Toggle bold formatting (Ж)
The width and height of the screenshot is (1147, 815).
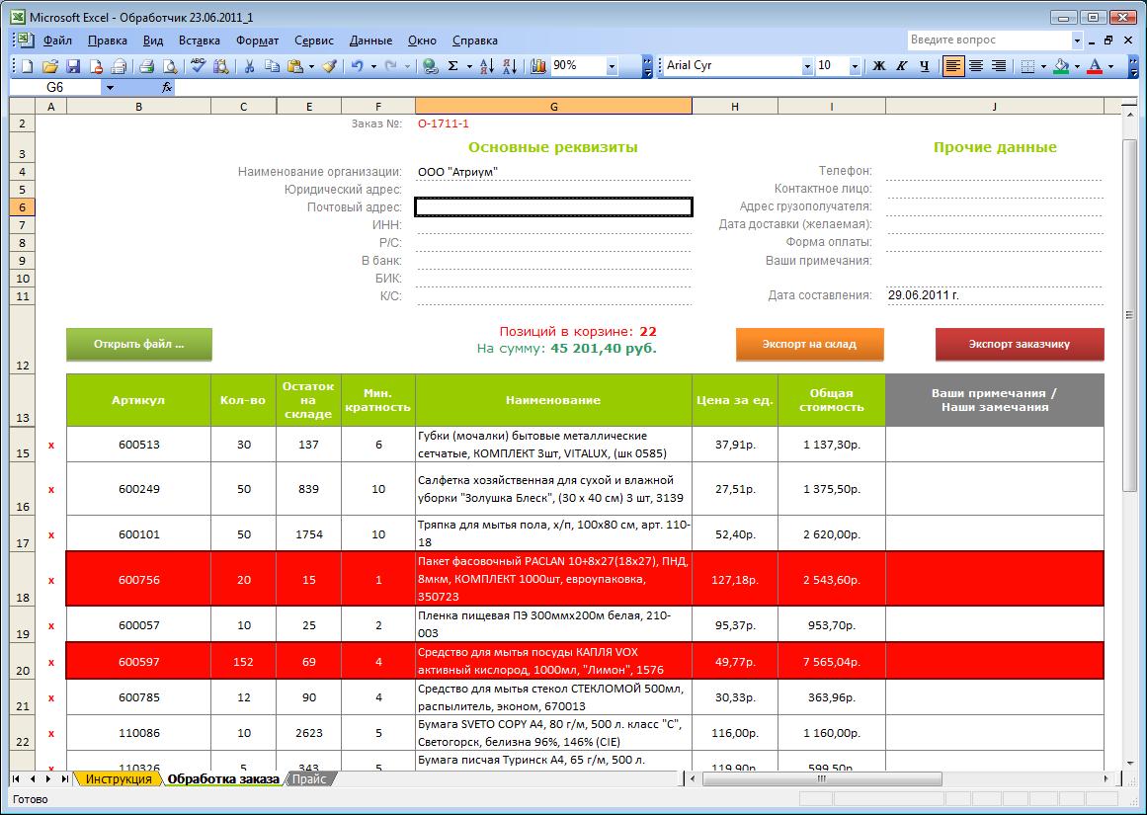coord(879,66)
